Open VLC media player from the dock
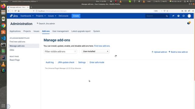The height and width of the screenshot is (109, 195). [3, 64]
